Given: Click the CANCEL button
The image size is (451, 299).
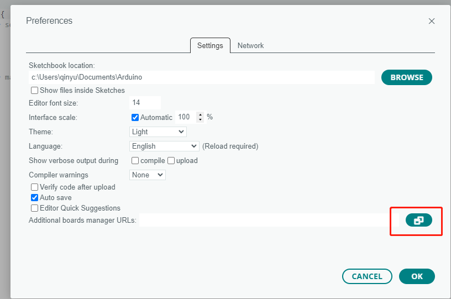Looking at the screenshot, I should click(x=367, y=276).
